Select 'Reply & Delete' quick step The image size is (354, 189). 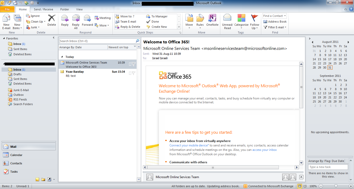coord(128,27)
